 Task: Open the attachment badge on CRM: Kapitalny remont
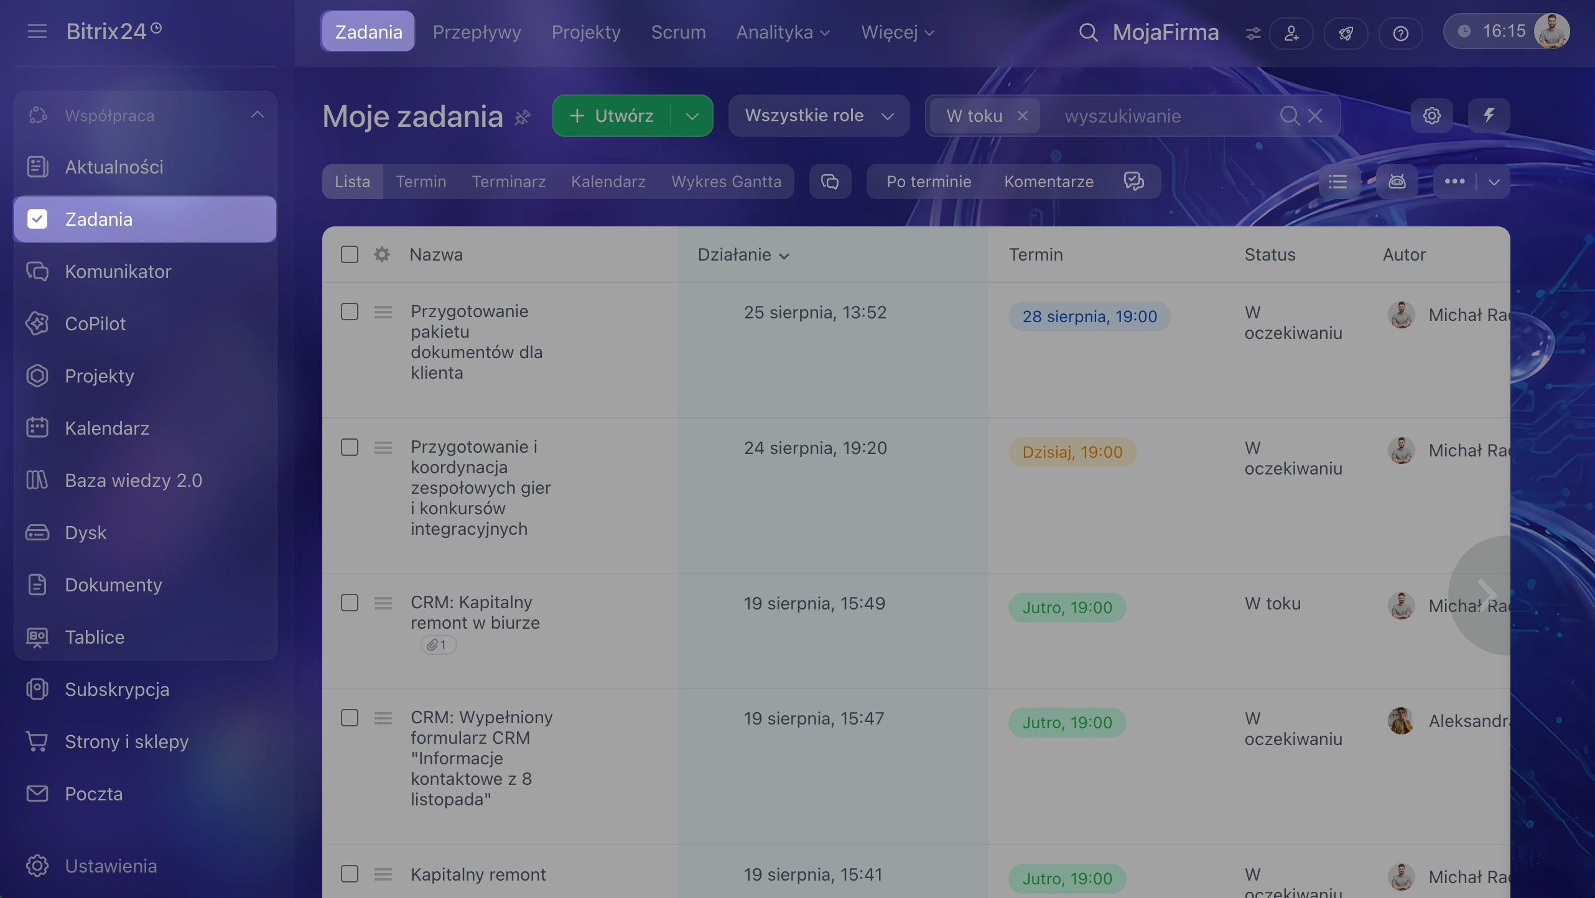[x=439, y=645]
